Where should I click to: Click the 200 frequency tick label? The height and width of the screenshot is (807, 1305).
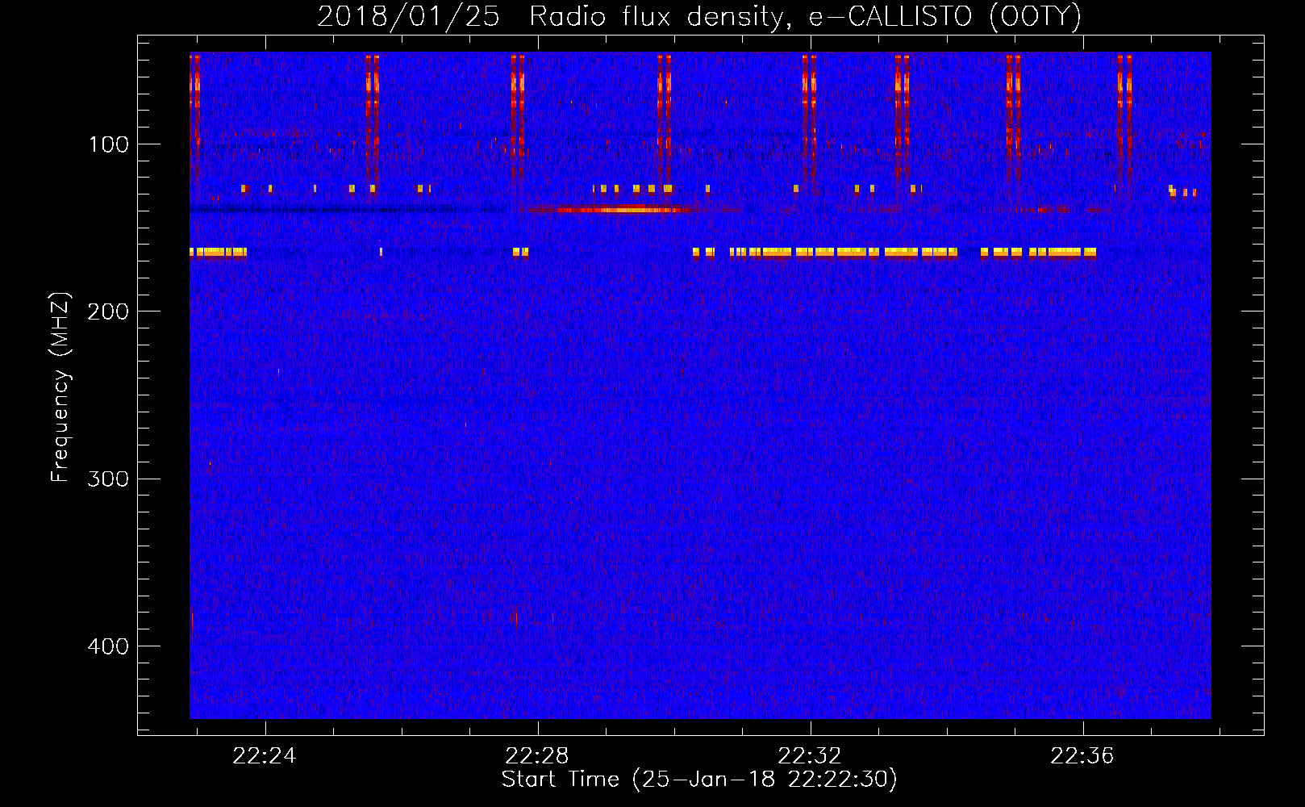[x=108, y=312]
